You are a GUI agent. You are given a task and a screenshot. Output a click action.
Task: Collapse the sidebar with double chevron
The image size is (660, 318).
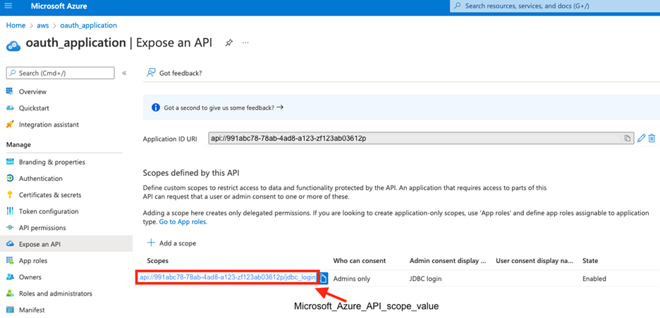[x=124, y=73]
